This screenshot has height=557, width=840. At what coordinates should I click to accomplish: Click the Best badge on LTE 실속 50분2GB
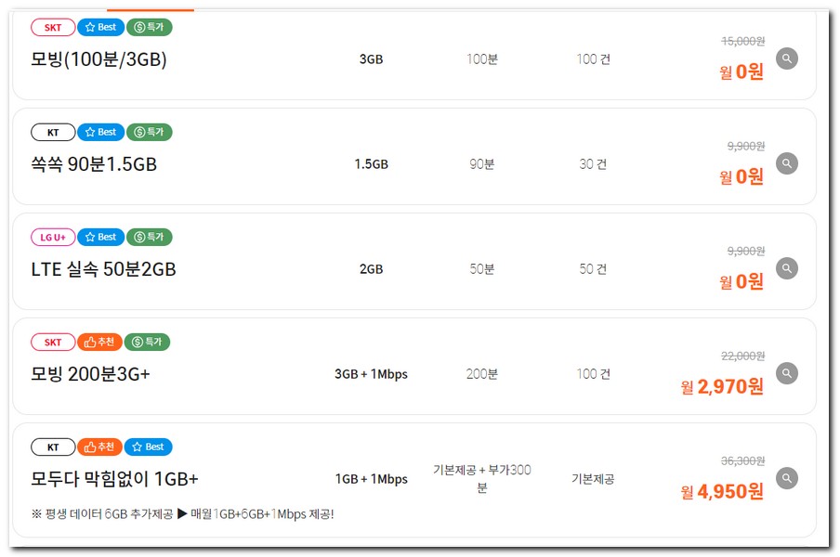click(x=100, y=238)
